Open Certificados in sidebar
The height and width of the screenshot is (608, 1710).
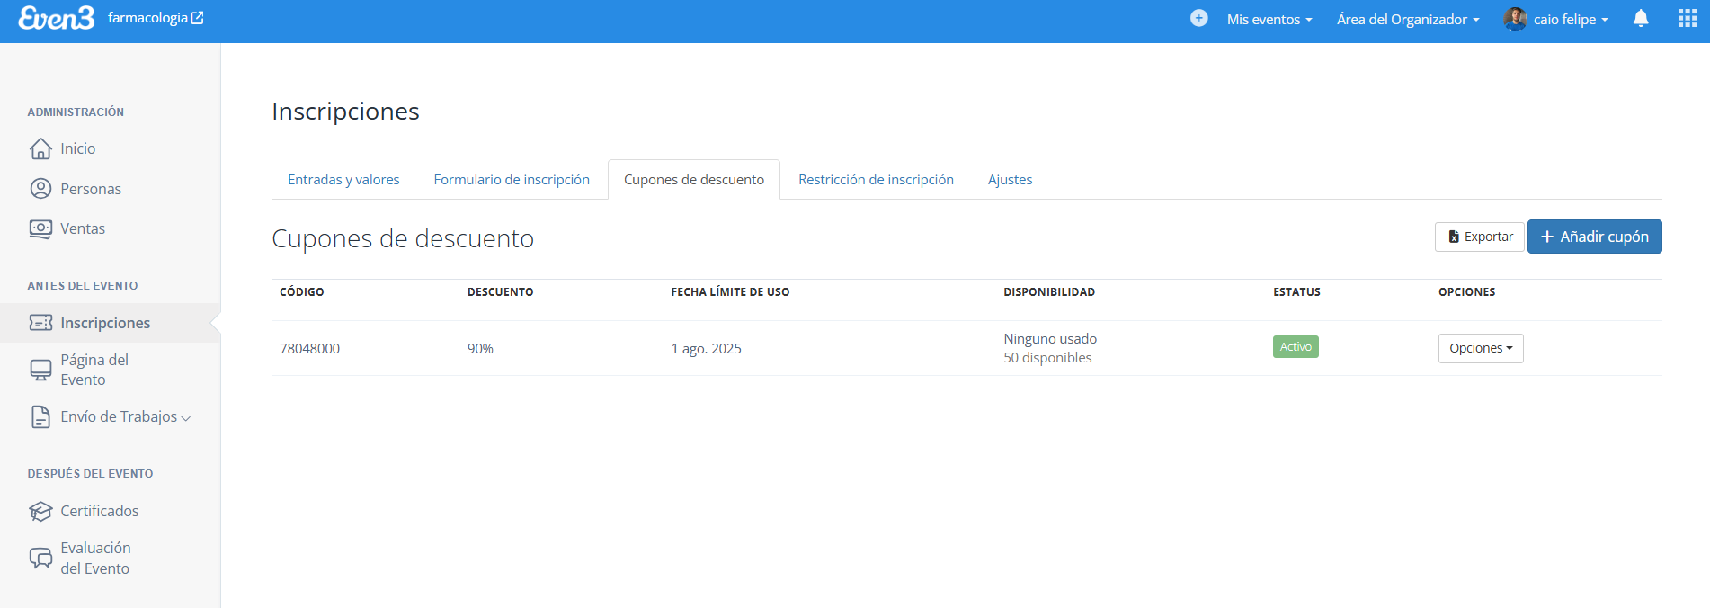point(100,511)
